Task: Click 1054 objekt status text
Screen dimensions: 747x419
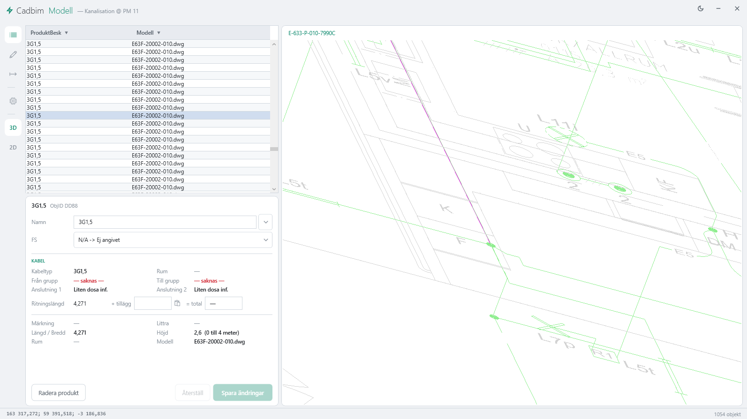Action: coord(727,414)
